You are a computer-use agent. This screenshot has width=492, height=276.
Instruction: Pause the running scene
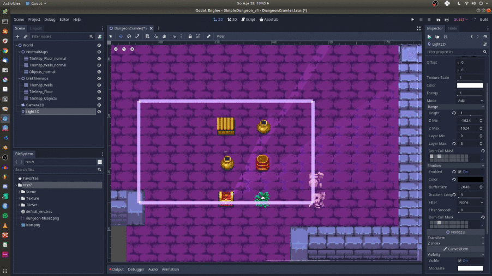click(x=421, y=20)
